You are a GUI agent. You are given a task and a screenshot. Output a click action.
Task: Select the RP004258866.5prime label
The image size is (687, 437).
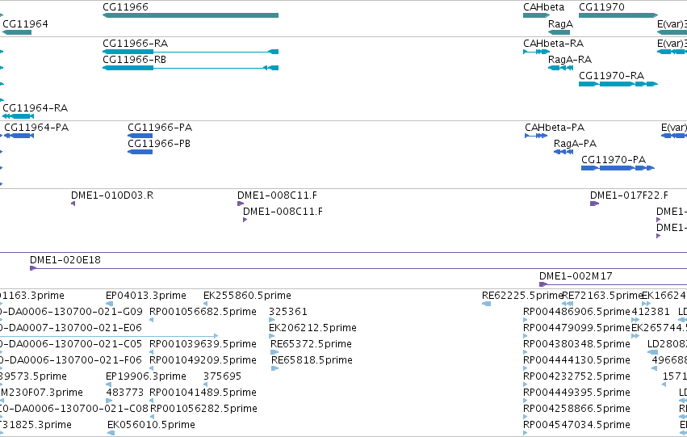(x=576, y=409)
